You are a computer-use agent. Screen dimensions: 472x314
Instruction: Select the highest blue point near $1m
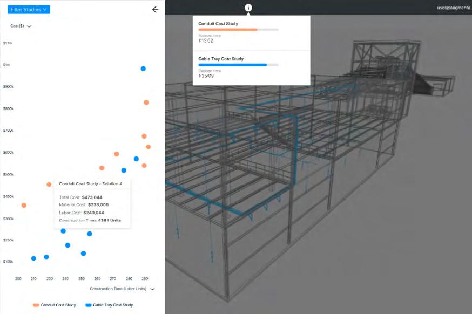[143, 69]
